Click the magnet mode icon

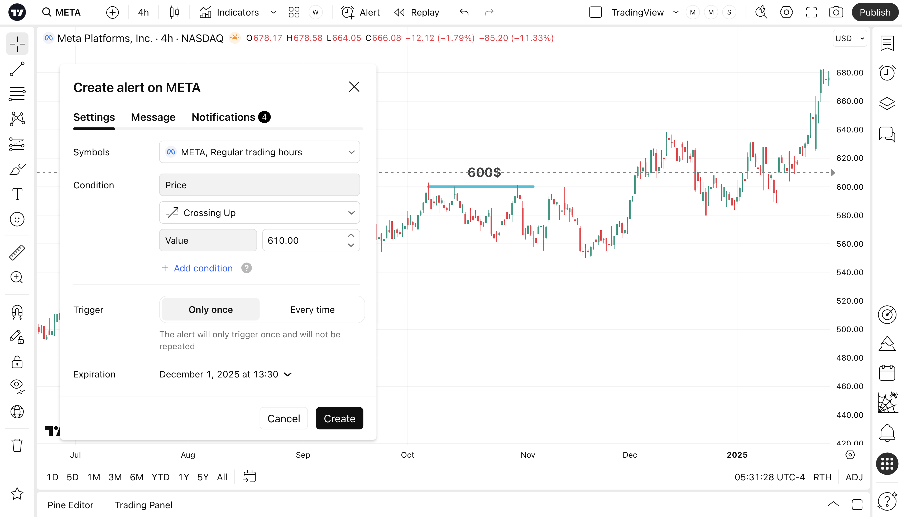point(17,312)
